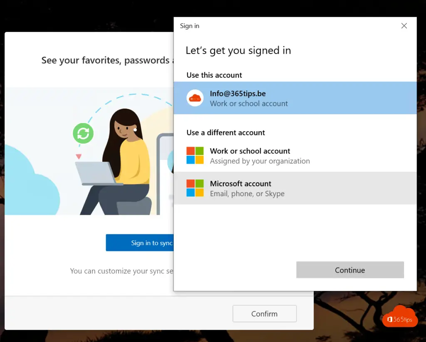Click the Continue button

pos(350,270)
